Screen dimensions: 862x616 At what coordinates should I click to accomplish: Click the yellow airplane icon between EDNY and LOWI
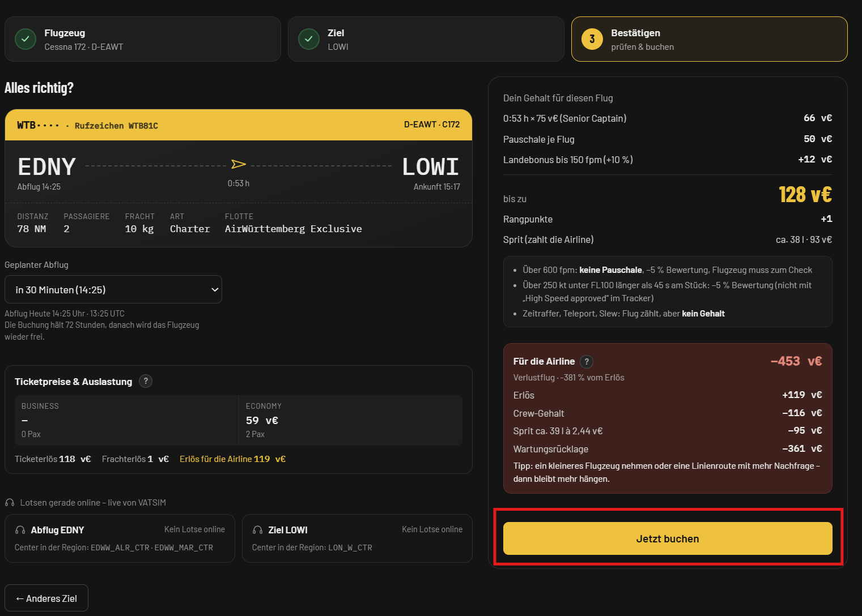pos(239,164)
